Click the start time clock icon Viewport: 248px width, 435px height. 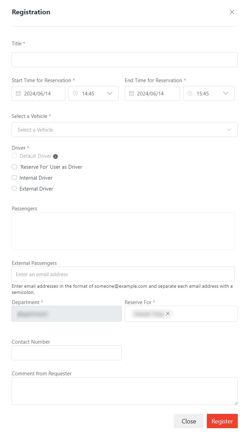click(x=76, y=93)
